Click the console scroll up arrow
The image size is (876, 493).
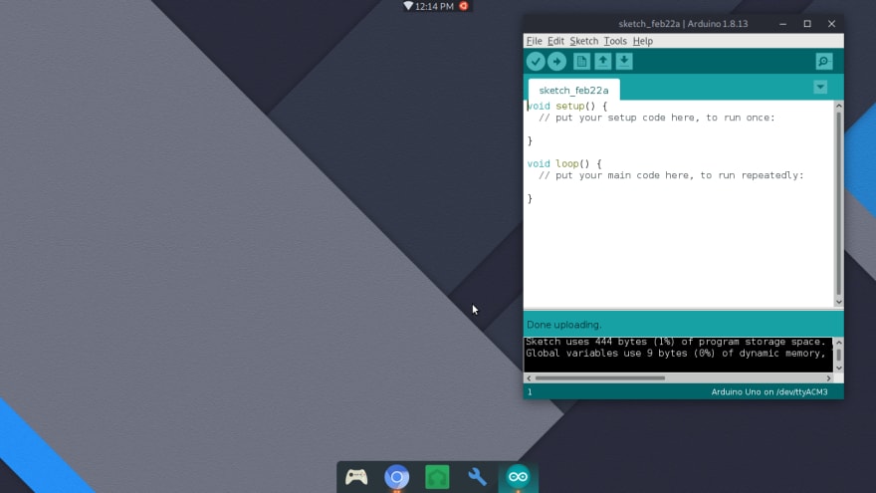[838, 342]
